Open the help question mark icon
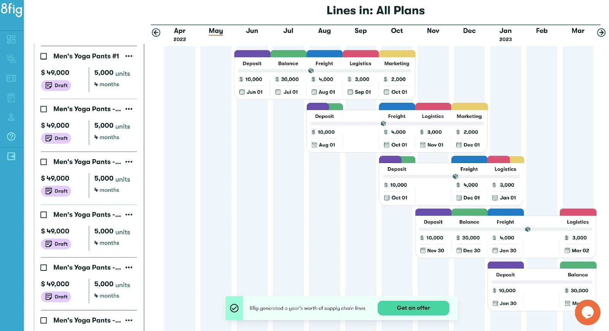This screenshot has height=331, width=609. (11, 136)
